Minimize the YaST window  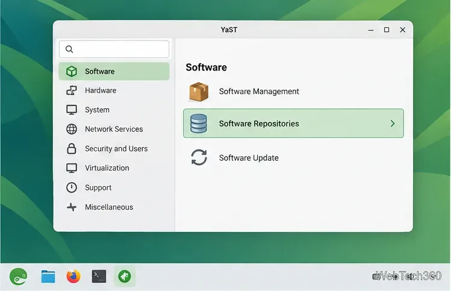(x=371, y=30)
